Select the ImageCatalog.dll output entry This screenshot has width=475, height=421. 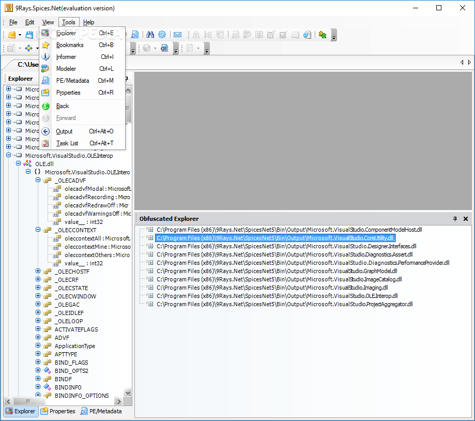279,279
